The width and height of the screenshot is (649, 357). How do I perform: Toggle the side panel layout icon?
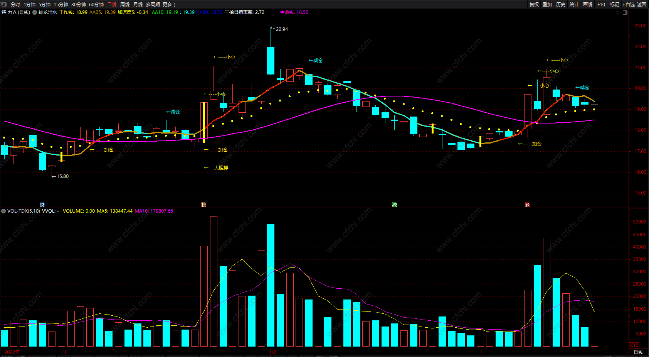(x=625, y=12)
